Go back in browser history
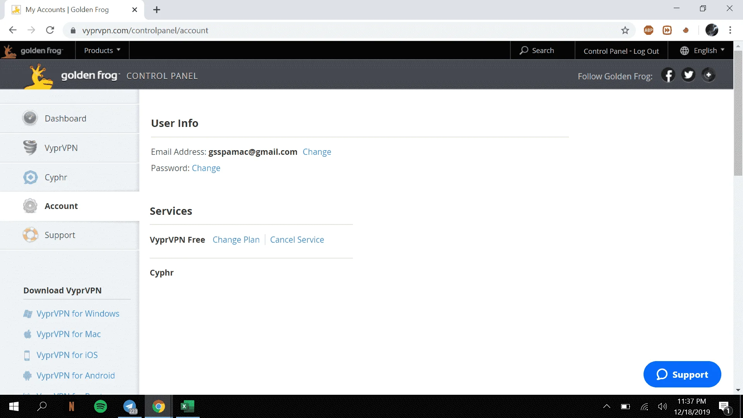This screenshot has height=418, width=743. click(x=13, y=30)
